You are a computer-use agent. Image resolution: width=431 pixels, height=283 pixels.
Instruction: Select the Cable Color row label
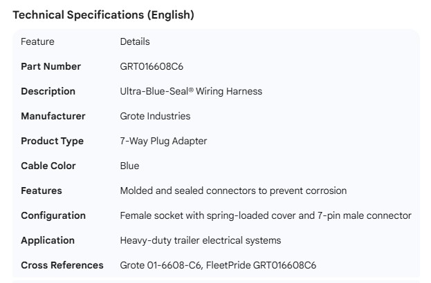[48, 166]
